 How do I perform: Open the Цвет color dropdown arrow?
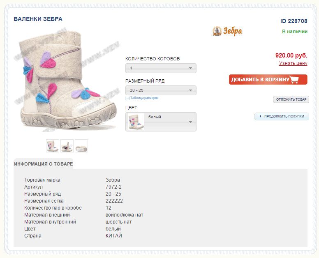[x=190, y=122]
